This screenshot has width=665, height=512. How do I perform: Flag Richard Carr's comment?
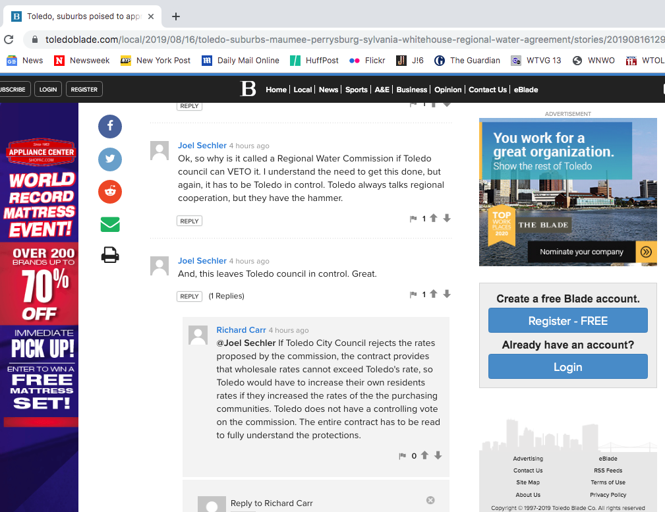coord(402,456)
